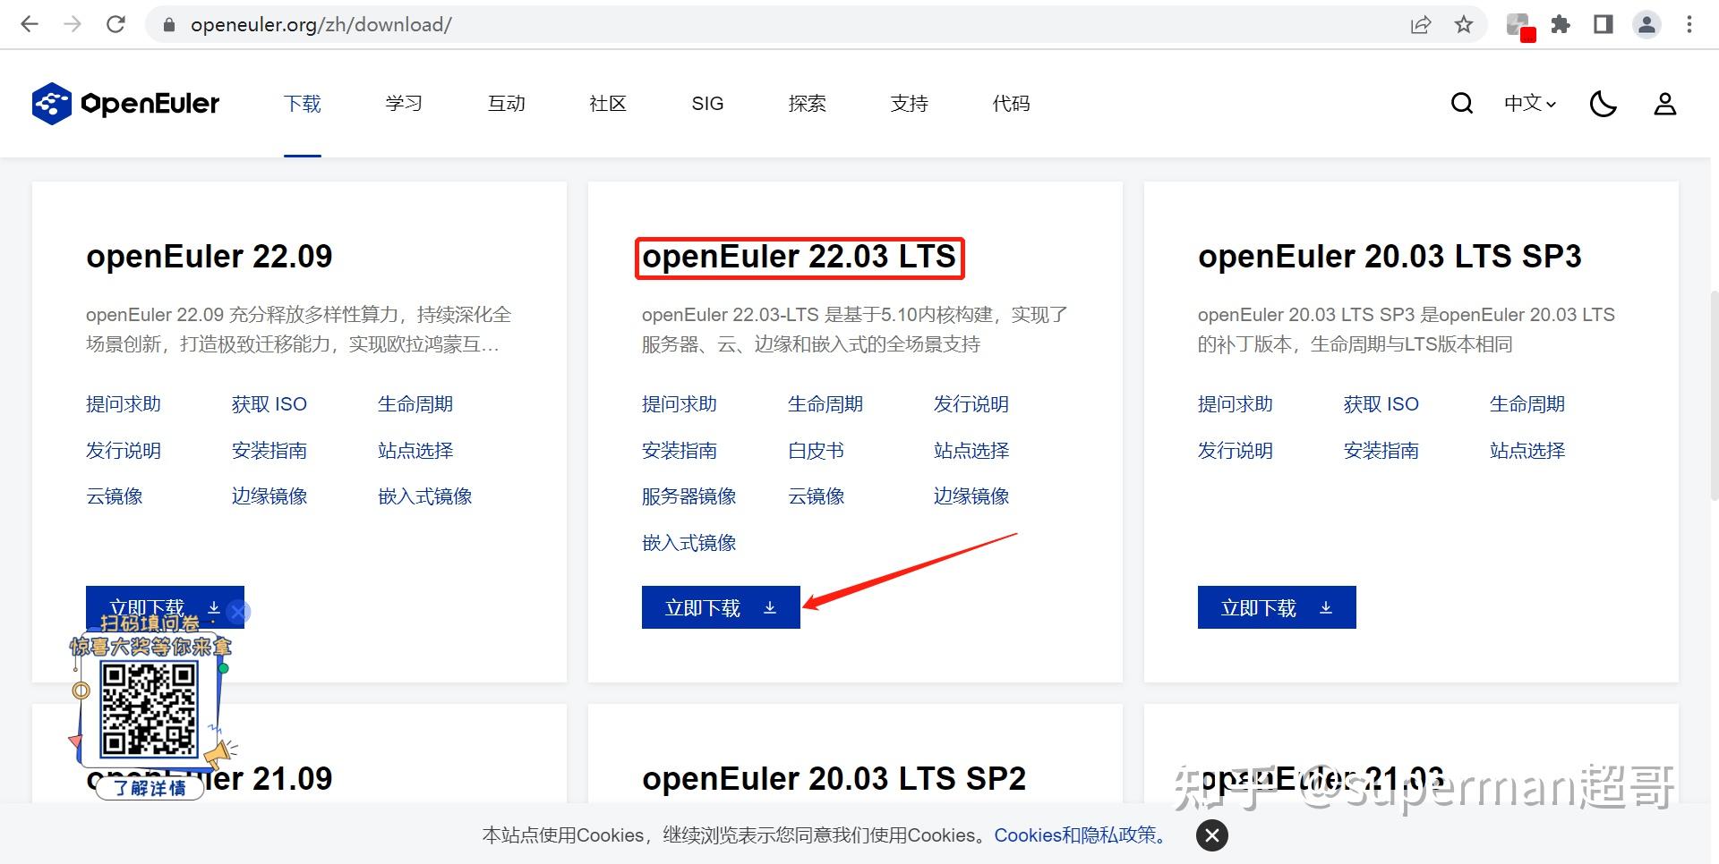Click the share icon near address bar

pyautogui.click(x=1421, y=24)
